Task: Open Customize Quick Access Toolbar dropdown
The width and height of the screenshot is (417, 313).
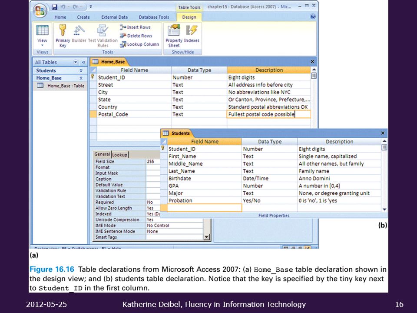Action: pos(91,7)
